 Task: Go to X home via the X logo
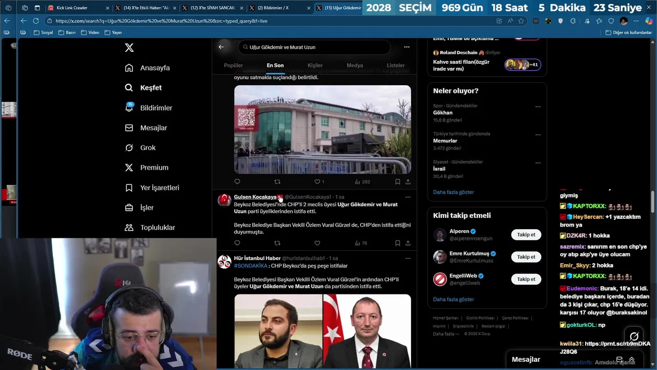coord(129,47)
